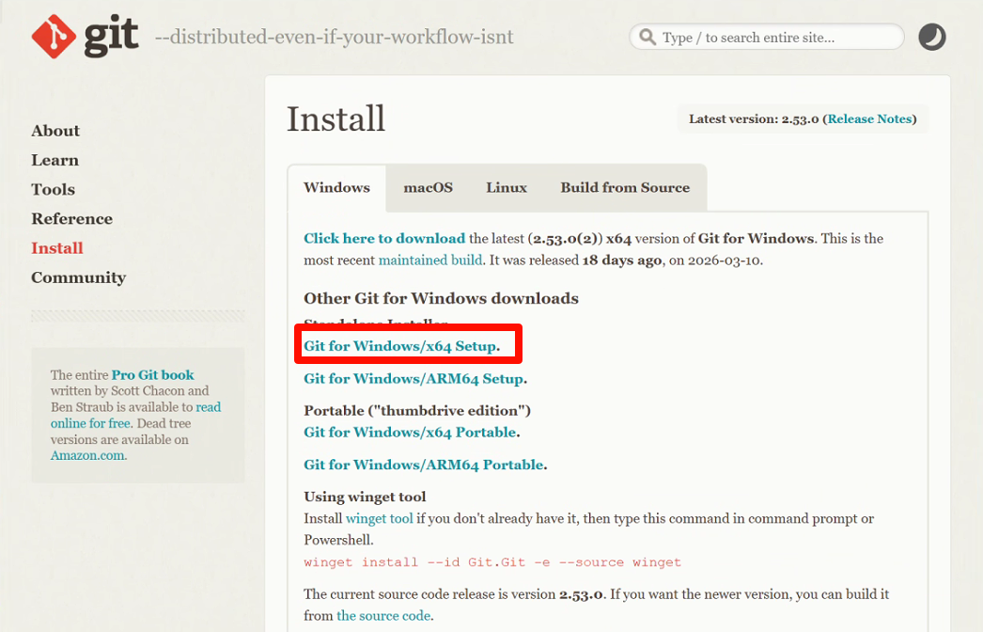Open the Tools sidebar page

(x=54, y=190)
